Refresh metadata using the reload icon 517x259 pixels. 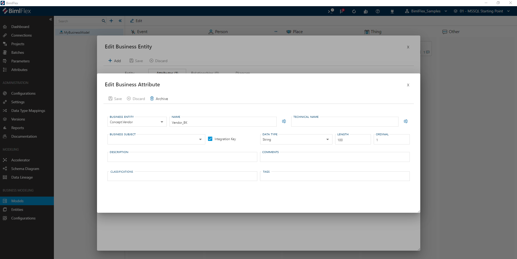(354, 11)
